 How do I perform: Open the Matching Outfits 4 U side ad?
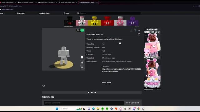pos(152,58)
